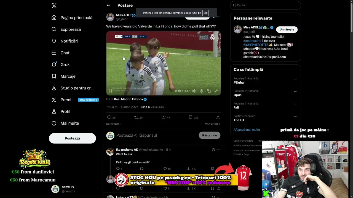Open Pagina principală home
The image size is (353, 198).
click(x=72, y=18)
